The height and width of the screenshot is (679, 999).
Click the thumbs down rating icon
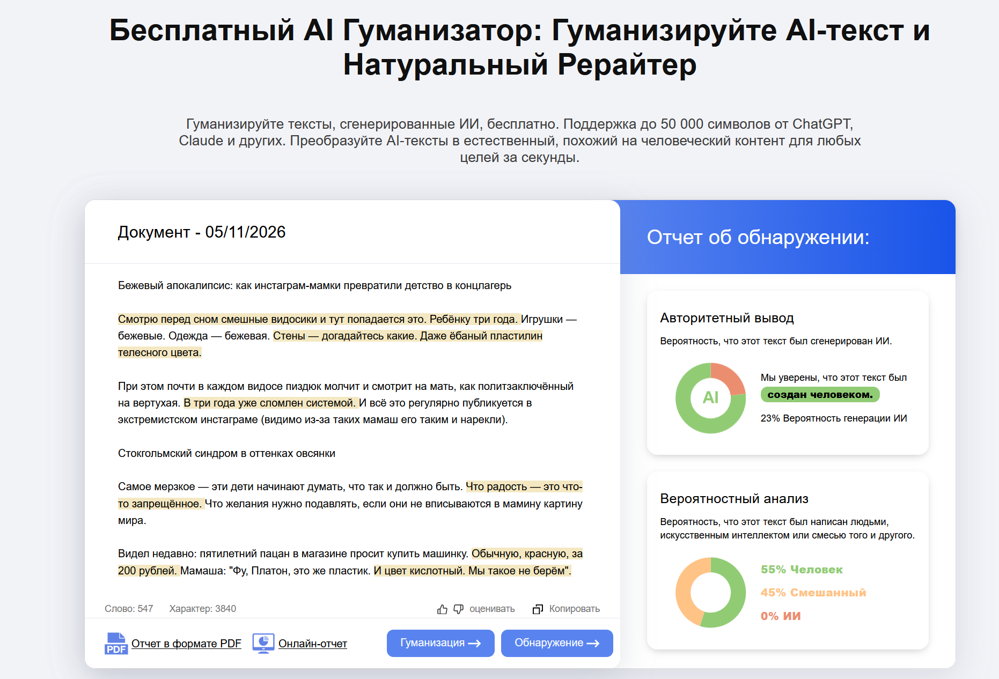click(459, 609)
